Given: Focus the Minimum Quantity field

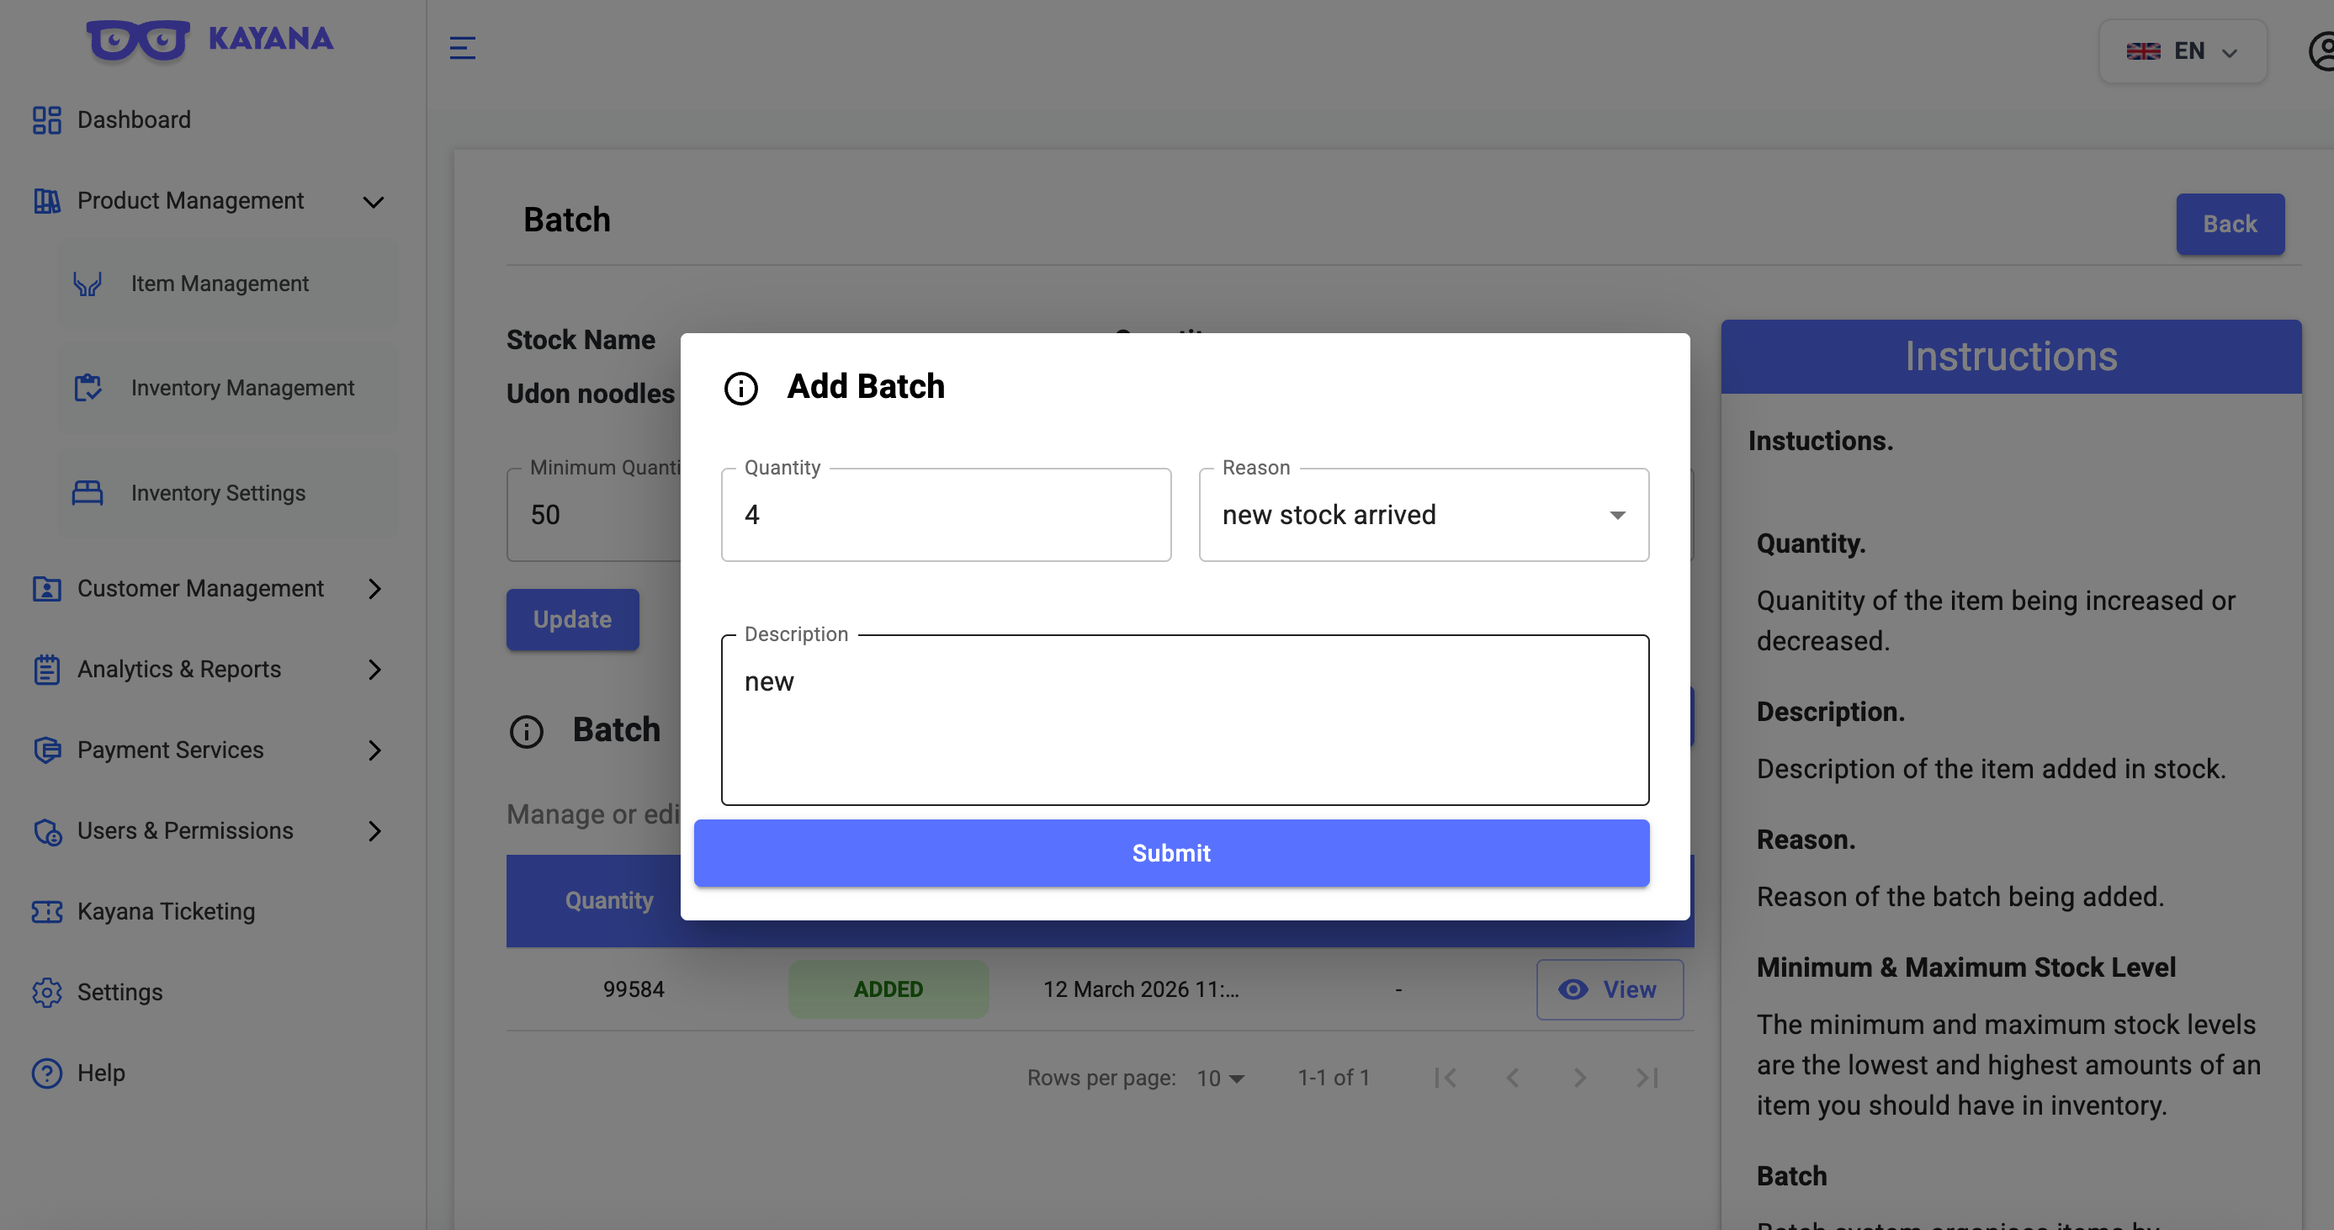Looking at the screenshot, I should (593, 514).
